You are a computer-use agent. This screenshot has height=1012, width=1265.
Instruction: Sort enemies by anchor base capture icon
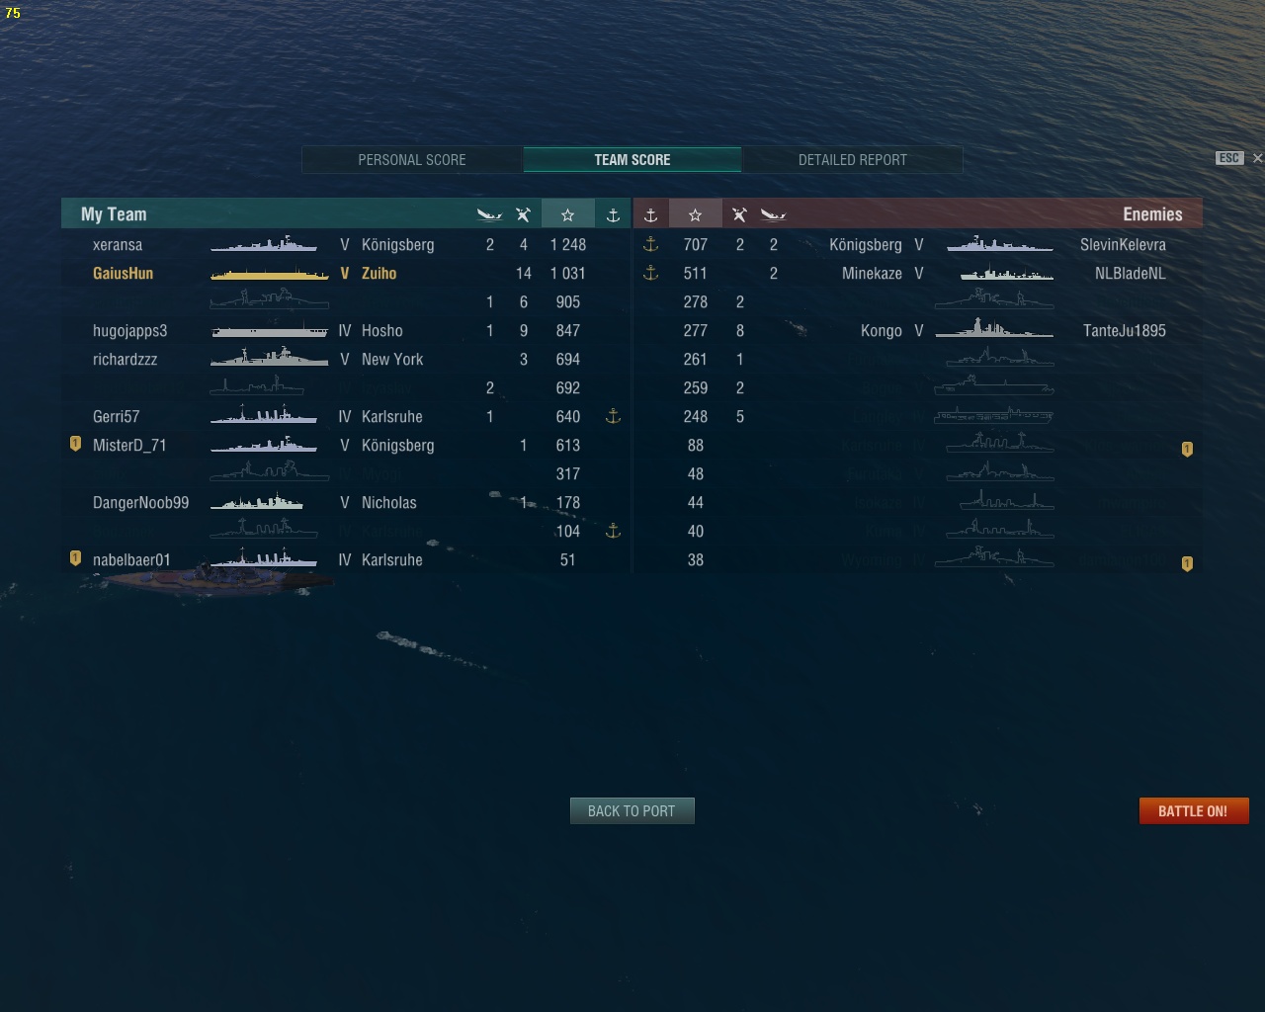650,214
